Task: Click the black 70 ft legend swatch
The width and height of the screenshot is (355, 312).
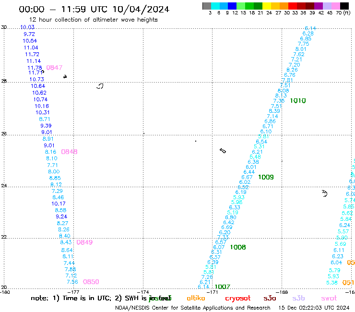Action: (x=344, y=6)
